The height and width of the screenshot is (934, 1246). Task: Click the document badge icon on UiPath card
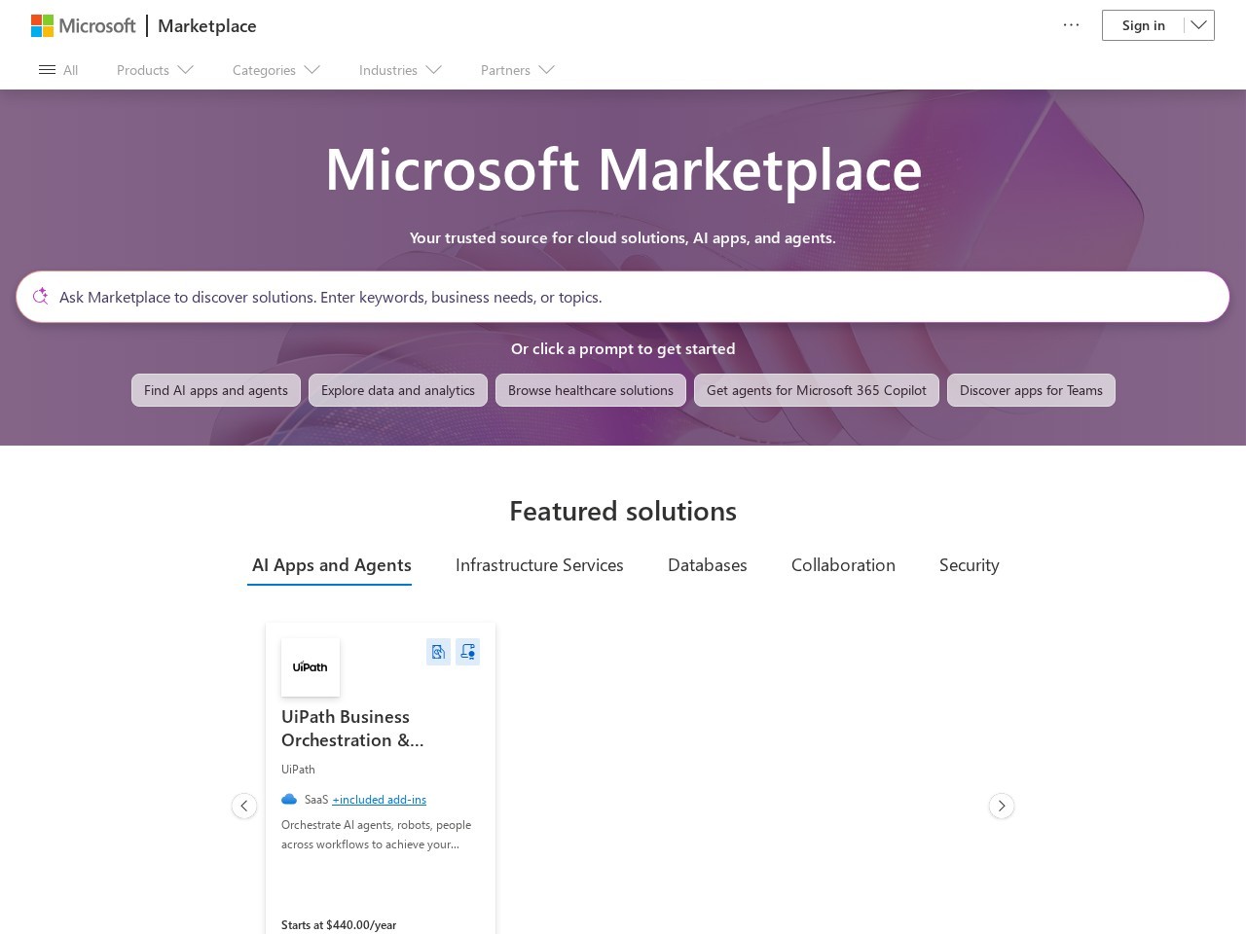click(438, 652)
